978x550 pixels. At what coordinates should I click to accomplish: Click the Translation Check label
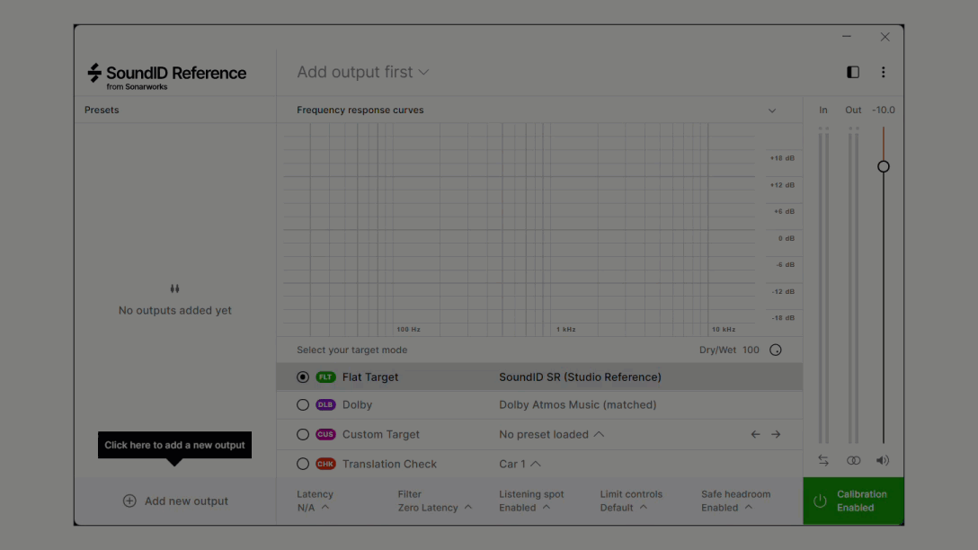click(390, 464)
